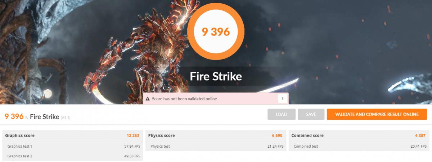
Task: Select the Graphics test 2 row
Action: click(x=72, y=156)
